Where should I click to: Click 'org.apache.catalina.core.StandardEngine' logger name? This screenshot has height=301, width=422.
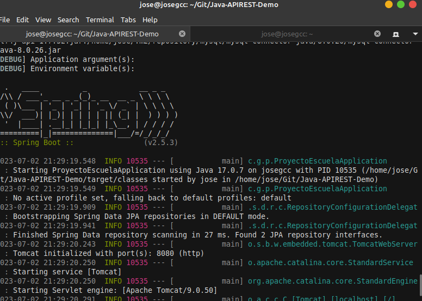coord(333,281)
